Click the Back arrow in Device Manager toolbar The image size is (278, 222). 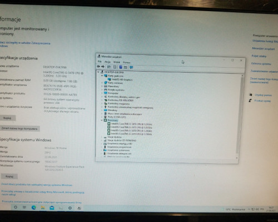point(98,67)
